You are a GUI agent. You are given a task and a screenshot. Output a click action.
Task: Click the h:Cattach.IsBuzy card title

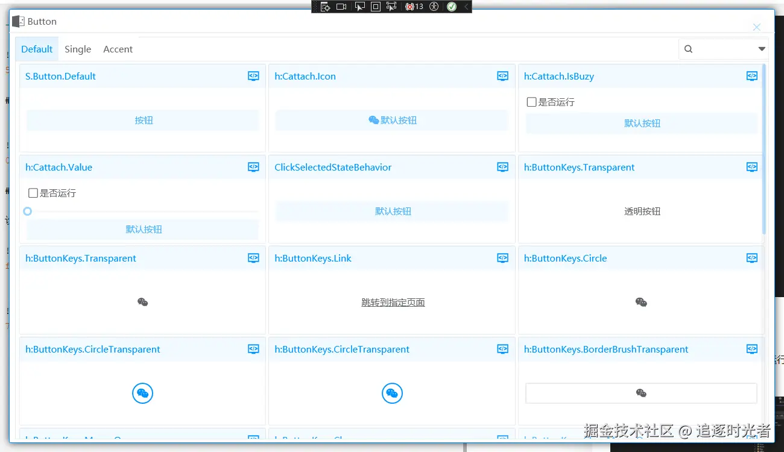point(559,76)
